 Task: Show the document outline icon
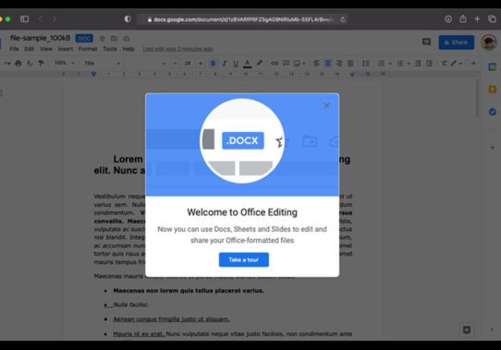point(1,93)
